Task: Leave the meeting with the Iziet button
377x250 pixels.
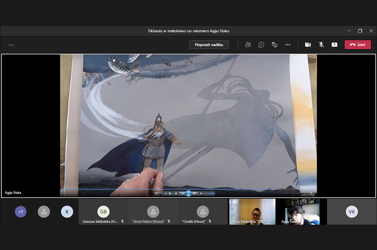Action: pyautogui.click(x=357, y=44)
